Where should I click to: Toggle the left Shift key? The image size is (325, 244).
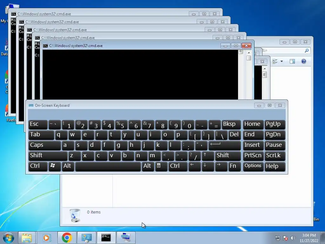coord(48,156)
